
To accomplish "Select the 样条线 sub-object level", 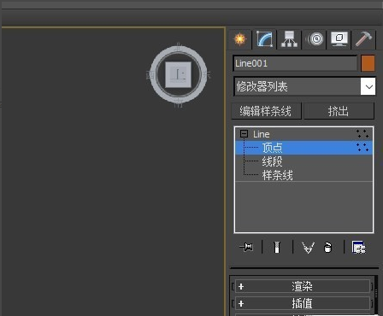I will pos(303,175).
